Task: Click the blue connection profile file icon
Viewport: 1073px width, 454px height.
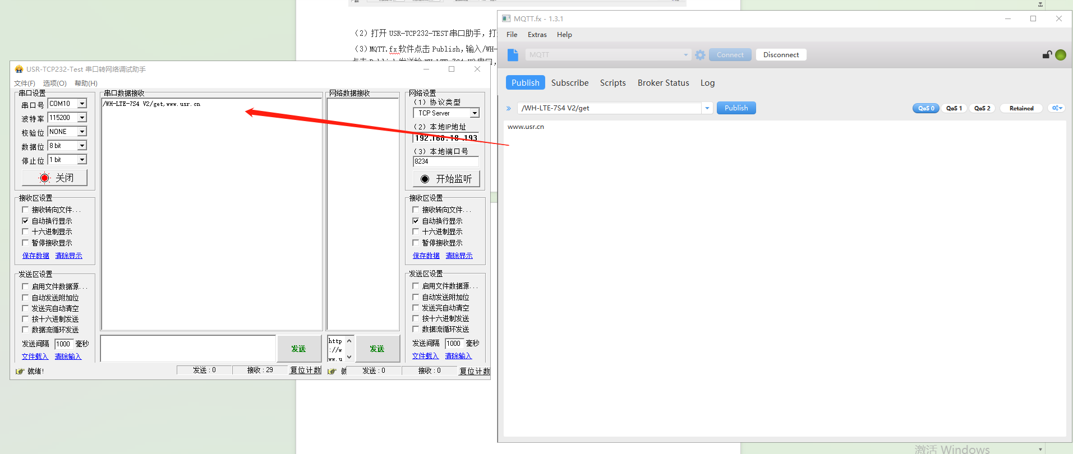Action: pos(513,55)
